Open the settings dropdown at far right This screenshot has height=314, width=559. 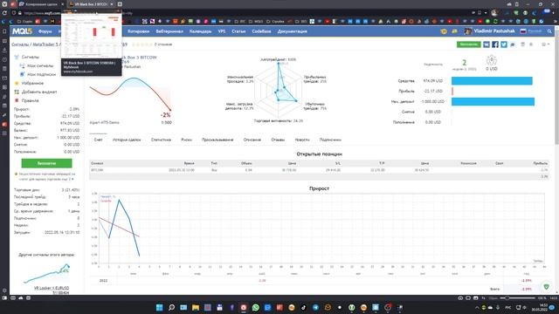click(x=545, y=44)
